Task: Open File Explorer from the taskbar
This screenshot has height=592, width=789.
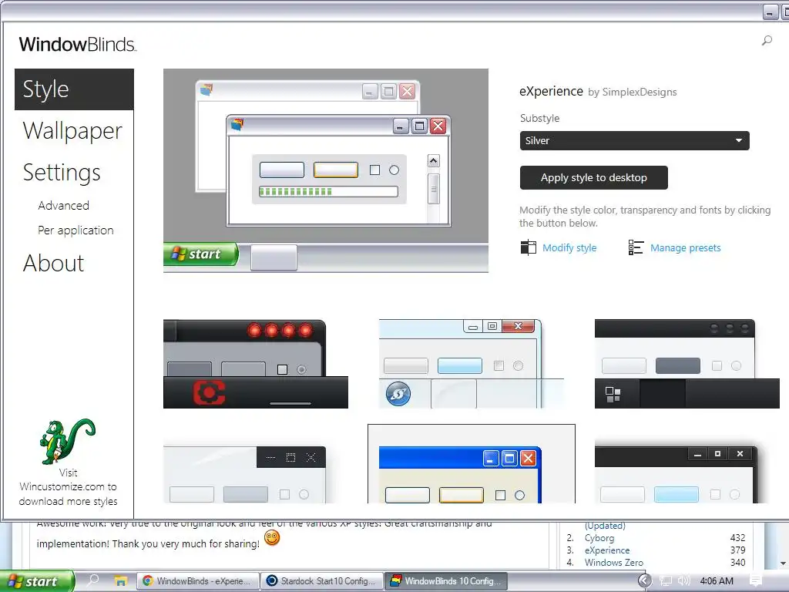Action: 121,580
